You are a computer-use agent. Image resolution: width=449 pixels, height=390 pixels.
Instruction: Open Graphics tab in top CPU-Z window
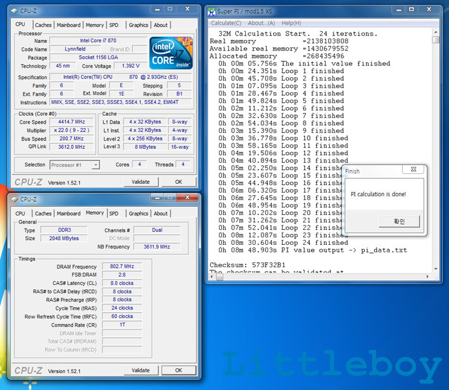(x=138, y=25)
